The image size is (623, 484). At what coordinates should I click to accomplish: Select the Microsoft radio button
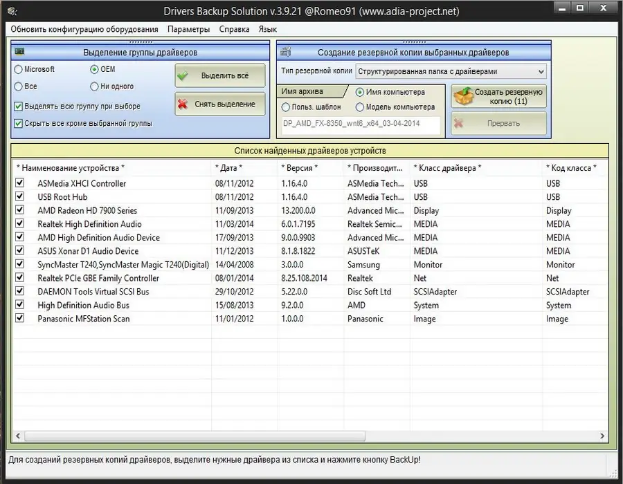point(18,69)
